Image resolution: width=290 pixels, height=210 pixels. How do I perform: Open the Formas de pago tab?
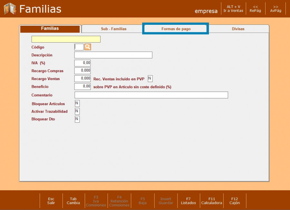[x=176, y=29]
